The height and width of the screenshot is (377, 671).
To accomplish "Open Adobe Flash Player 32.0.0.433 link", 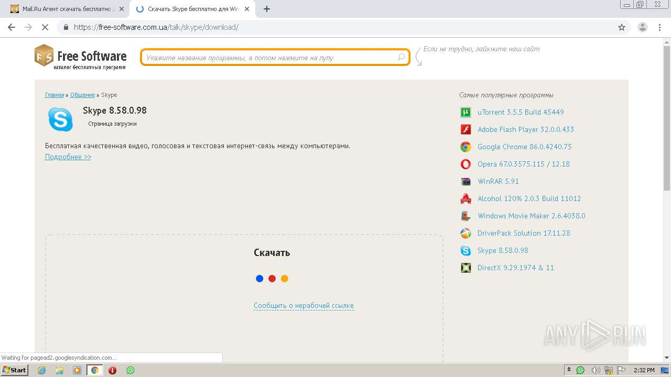I will [526, 129].
